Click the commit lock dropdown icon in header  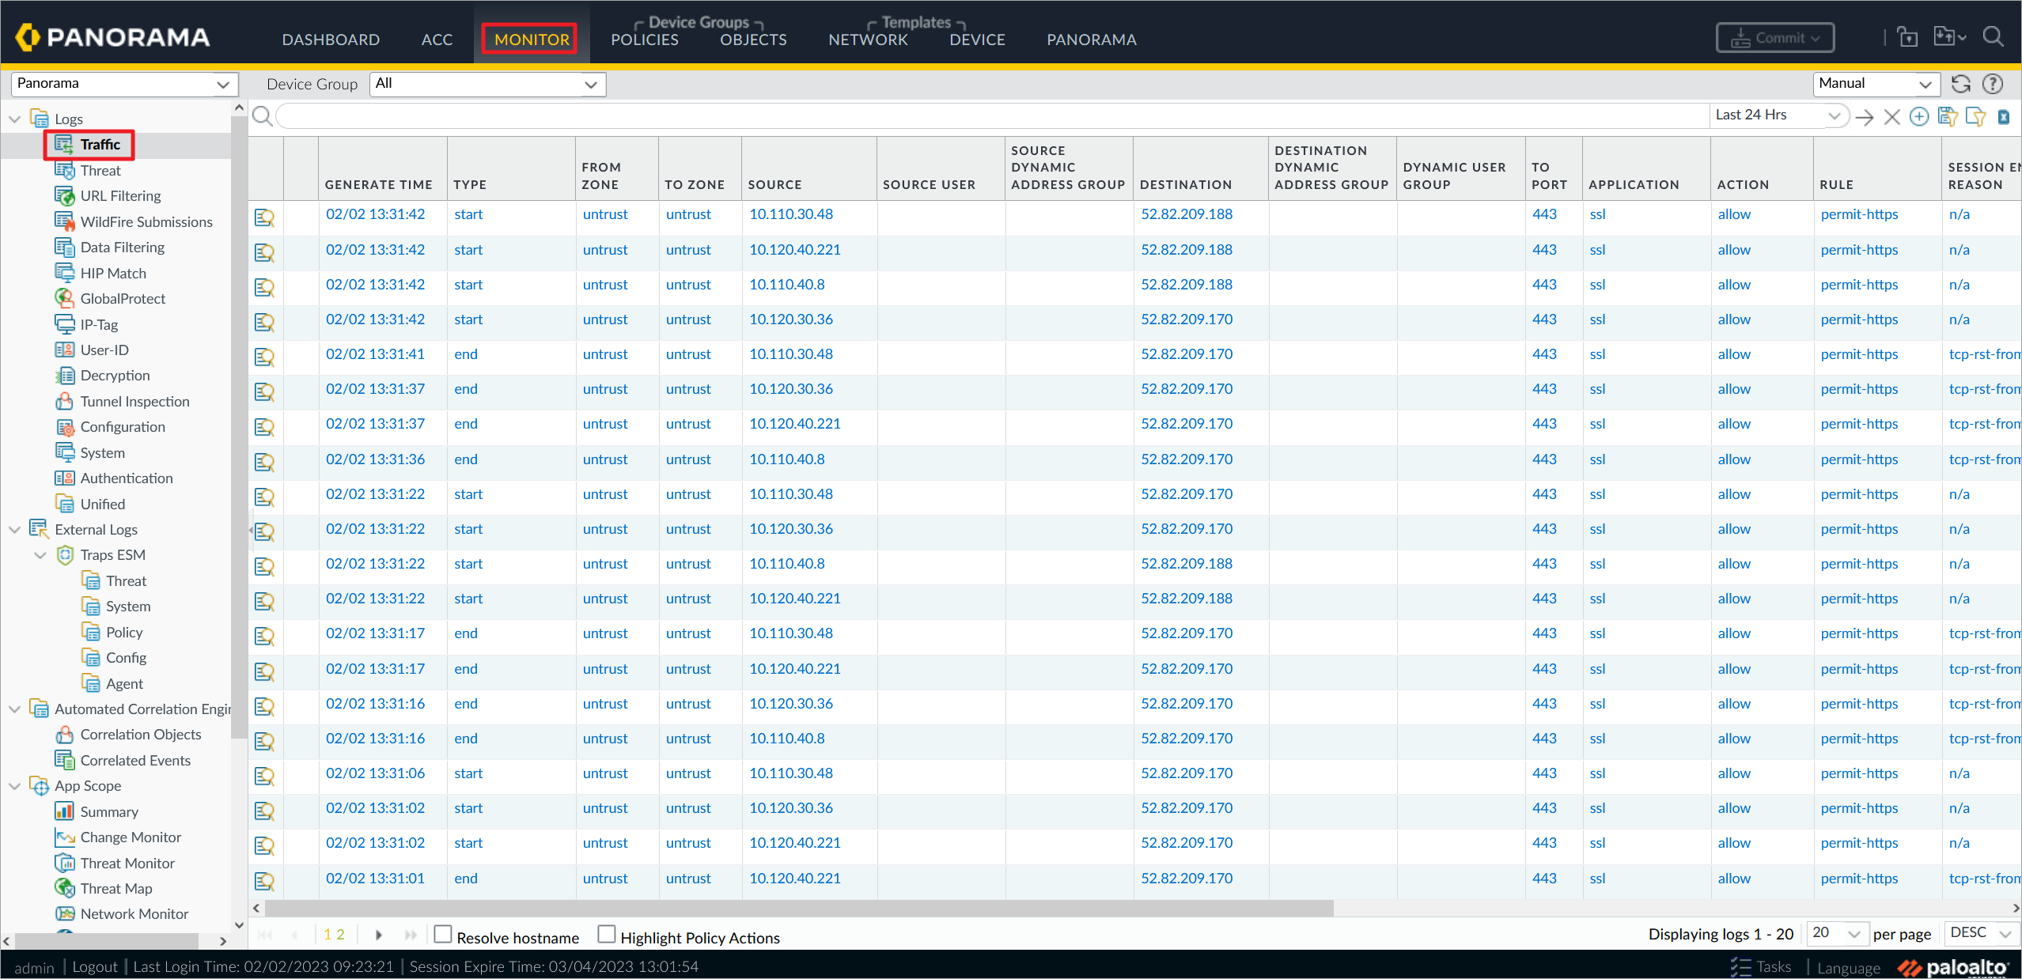[x=1949, y=37]
